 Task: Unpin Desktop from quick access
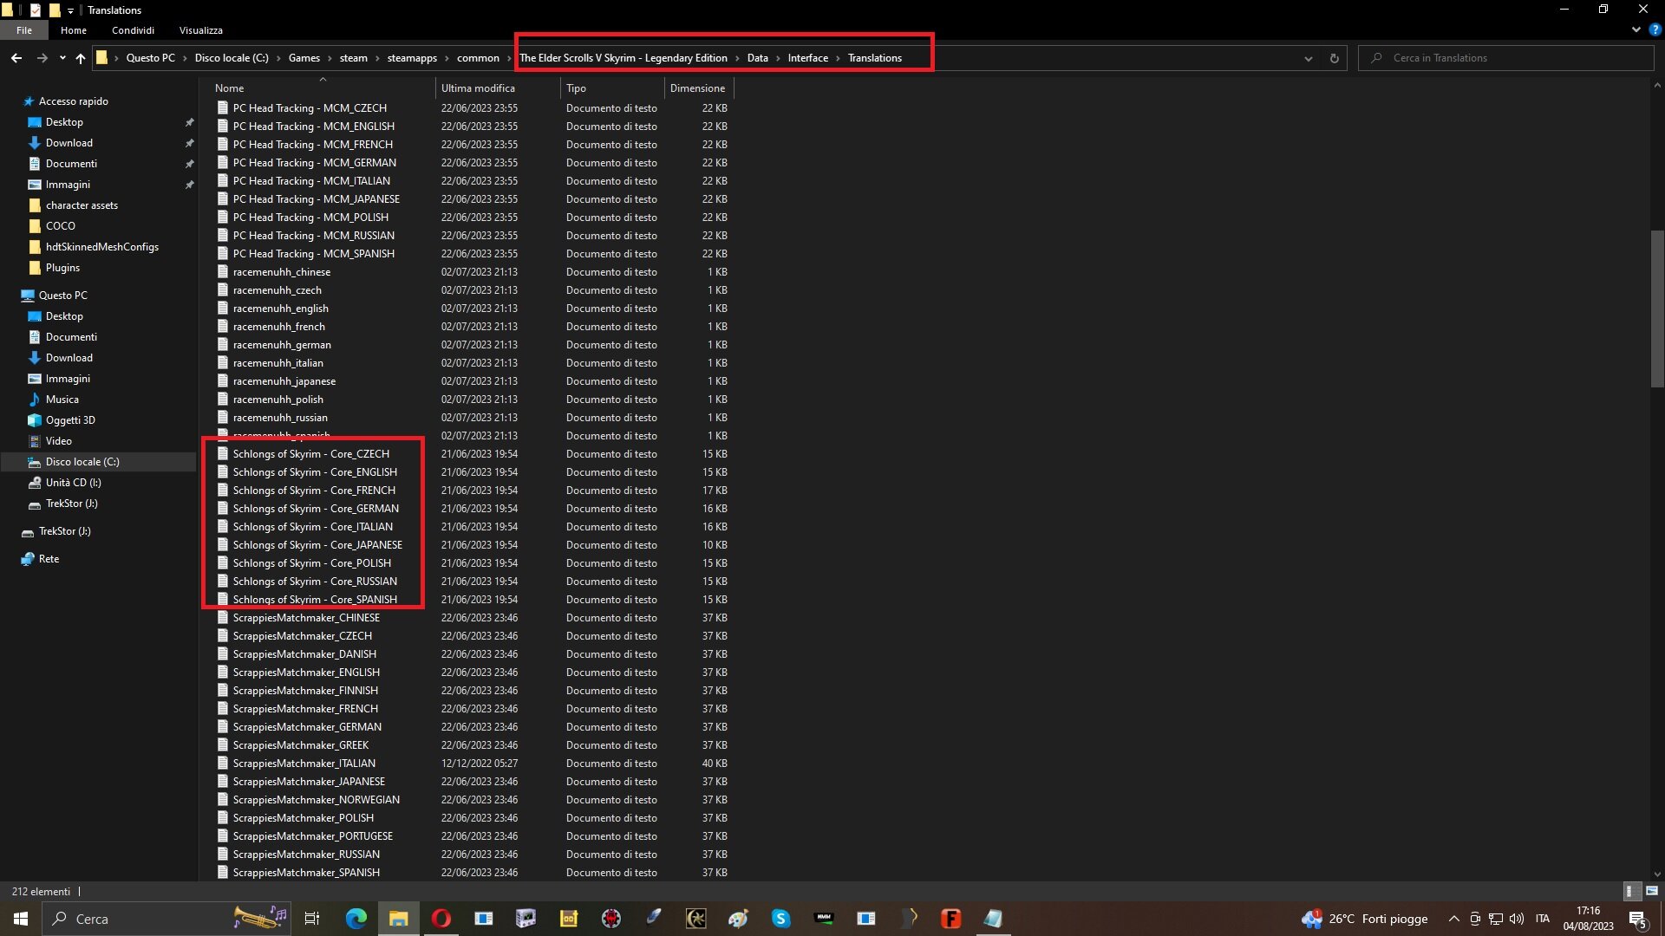click(189, 122)
